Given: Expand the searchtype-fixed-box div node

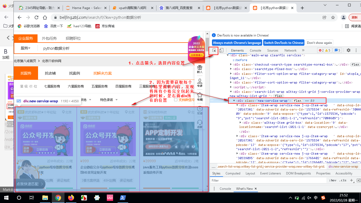Looking at the screenshot, I should 232,69.
